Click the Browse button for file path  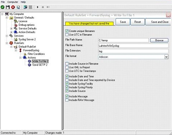click(x=159, y=40)
